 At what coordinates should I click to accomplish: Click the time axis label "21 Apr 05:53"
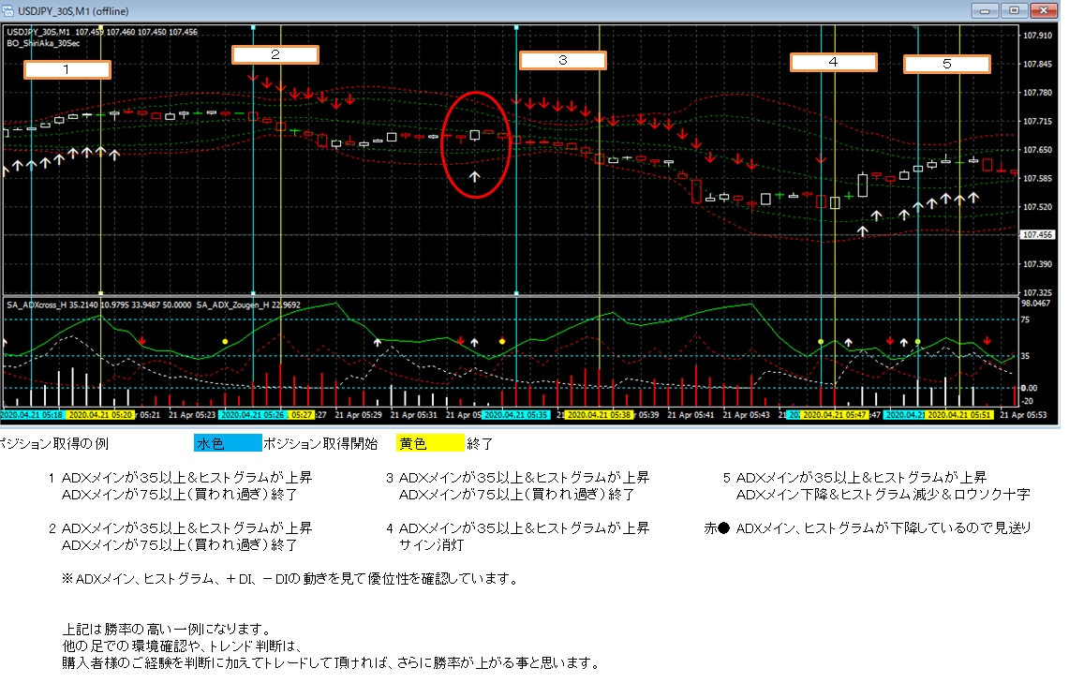(x=1023, y=414)
